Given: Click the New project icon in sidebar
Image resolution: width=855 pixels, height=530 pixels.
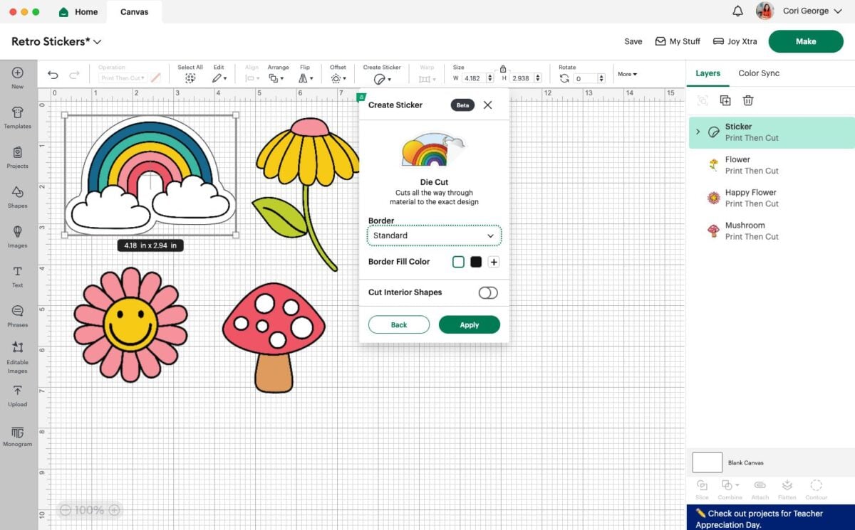Looking at the screenshot, I should 18,78.
